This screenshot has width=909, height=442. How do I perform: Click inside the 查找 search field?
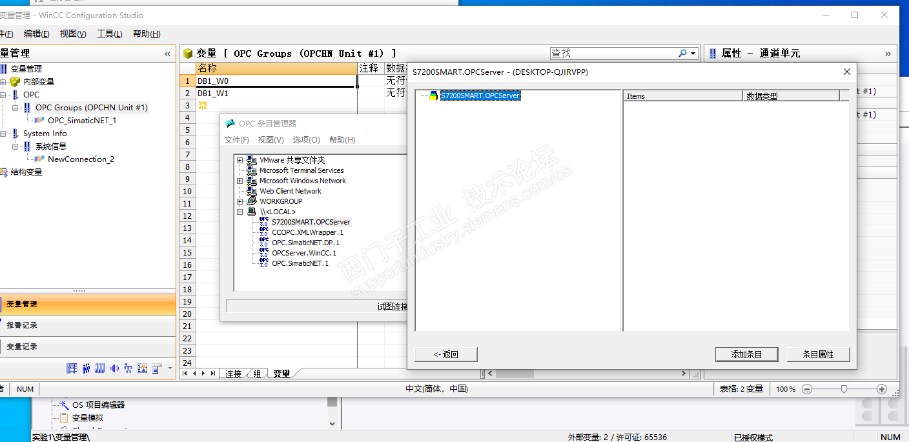point(613,54)
